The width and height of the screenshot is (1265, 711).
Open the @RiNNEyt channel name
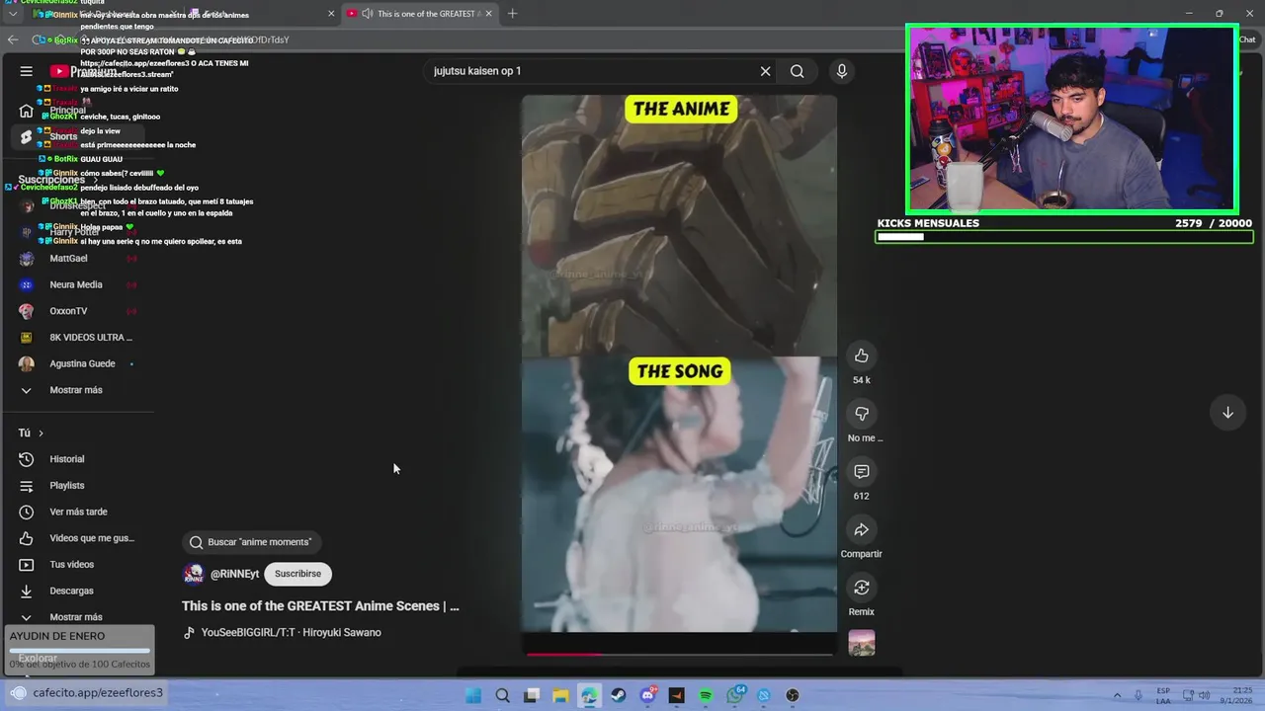pyautogui.click(x=234, y=574)
